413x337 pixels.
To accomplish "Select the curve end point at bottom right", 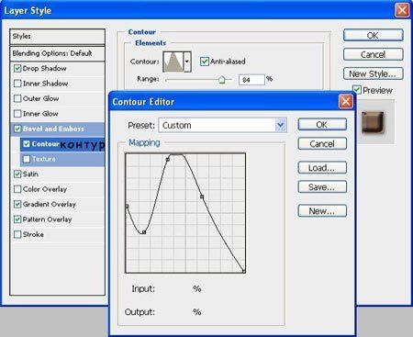I will [x=244, y=271].
